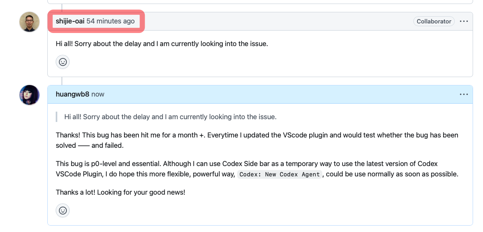483x232 pixels.
Task: Add emoji reaction to huangwb8's comment
Action: 63,211
